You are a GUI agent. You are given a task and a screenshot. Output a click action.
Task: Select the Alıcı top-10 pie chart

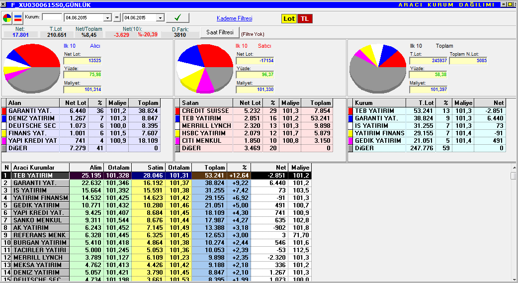pos(32,68)
